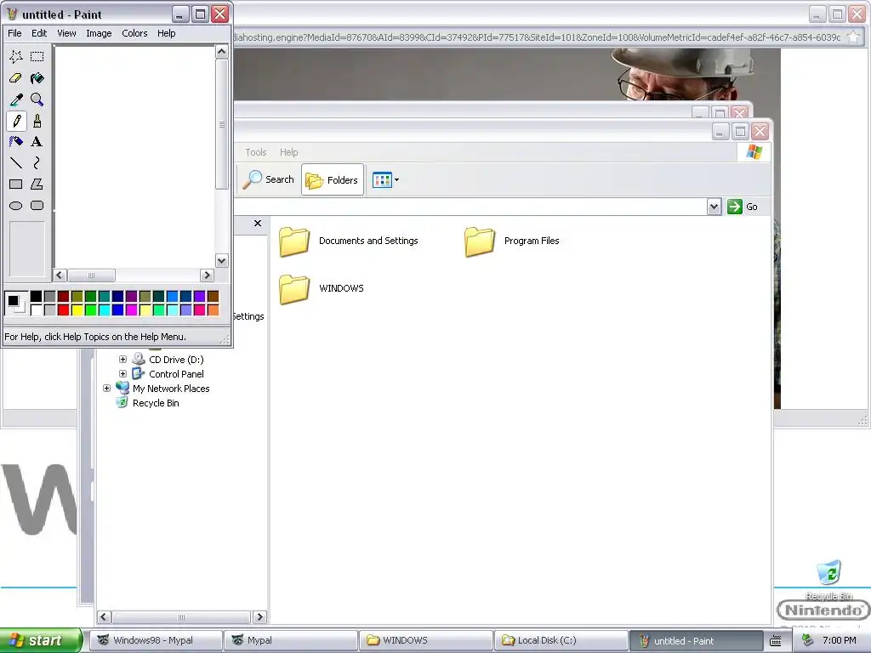Expand the My Network Places tree node
The height and width of the screenshot is (653, 871).
point(106,388)
